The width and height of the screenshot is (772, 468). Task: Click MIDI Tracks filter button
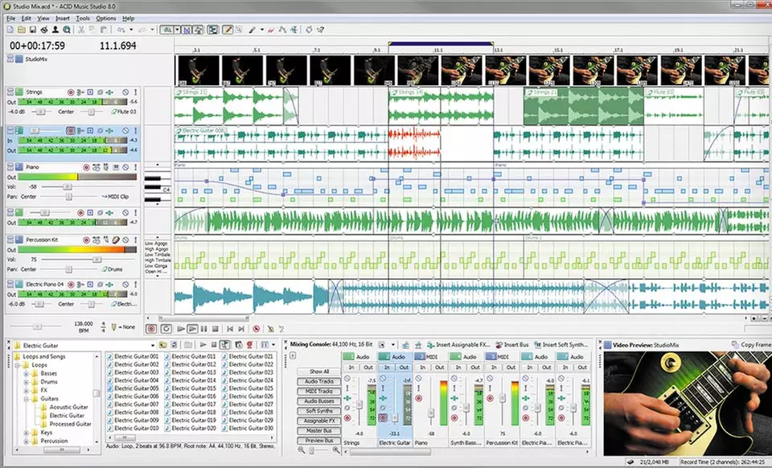[x=319, y=392]
